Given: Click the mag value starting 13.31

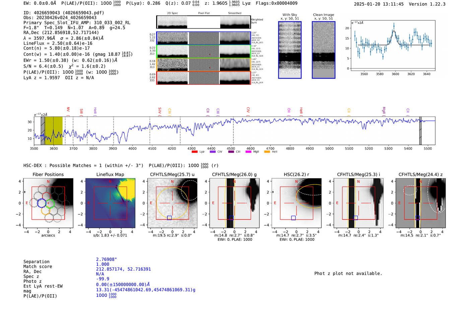Looking at the screenshot, I should point(146,290).
